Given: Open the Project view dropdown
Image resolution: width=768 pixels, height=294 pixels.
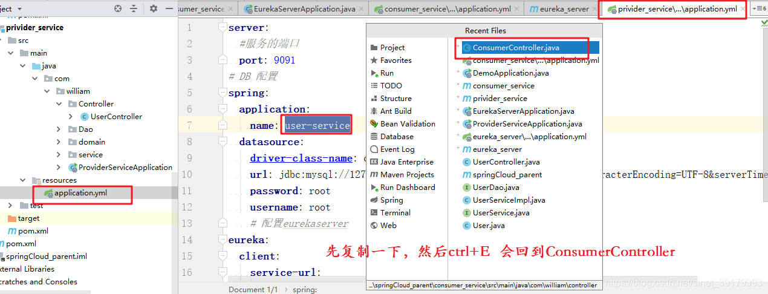Looking at the screenshot, I should pos(19,8).
